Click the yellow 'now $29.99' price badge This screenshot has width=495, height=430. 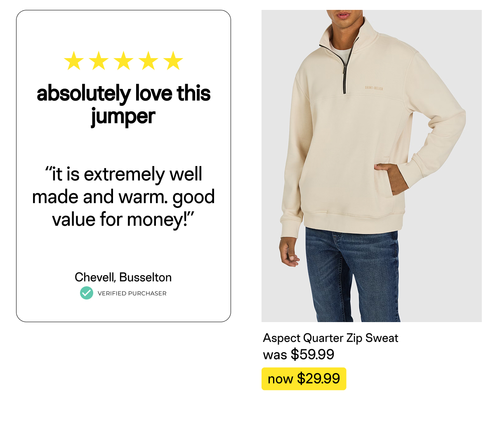pyautogui.click(x=304, y=379)
